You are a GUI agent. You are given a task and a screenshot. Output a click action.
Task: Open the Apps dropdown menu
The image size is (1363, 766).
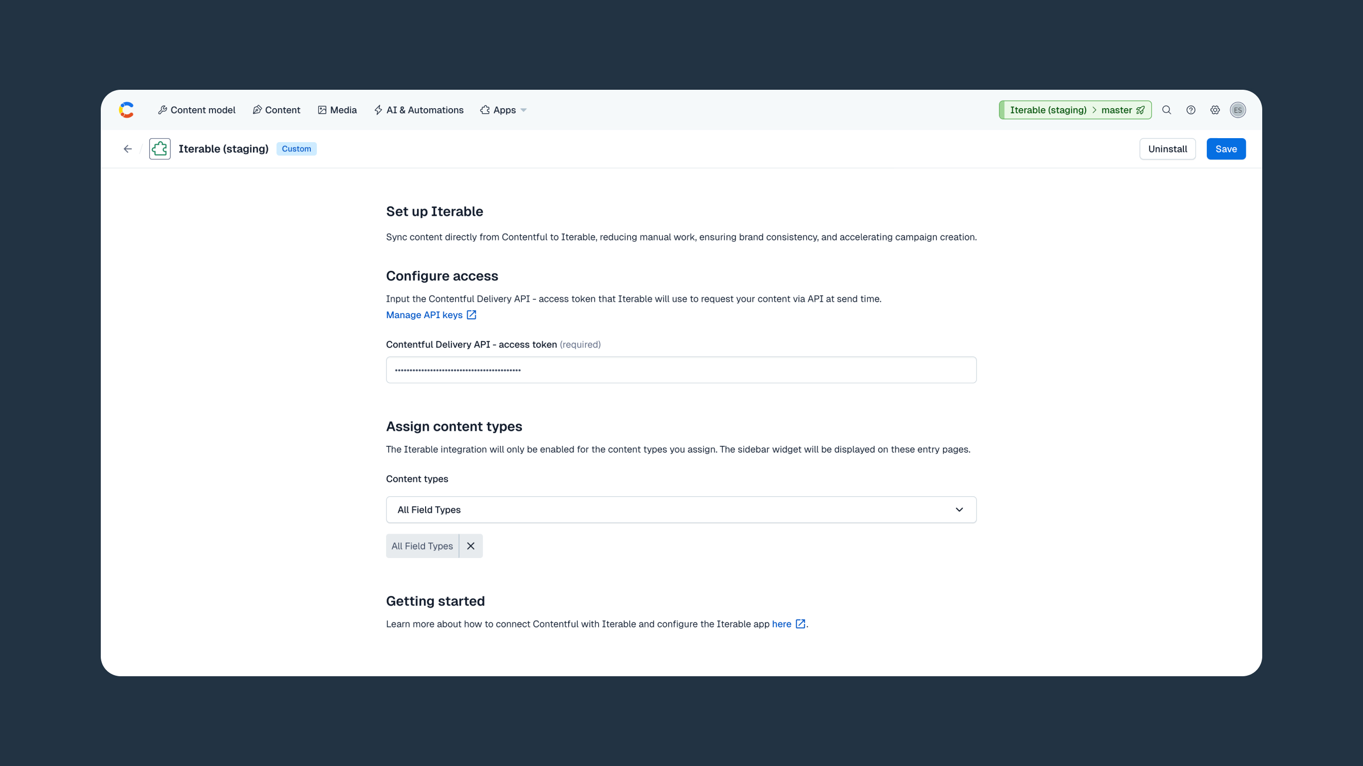click(503, 110)
